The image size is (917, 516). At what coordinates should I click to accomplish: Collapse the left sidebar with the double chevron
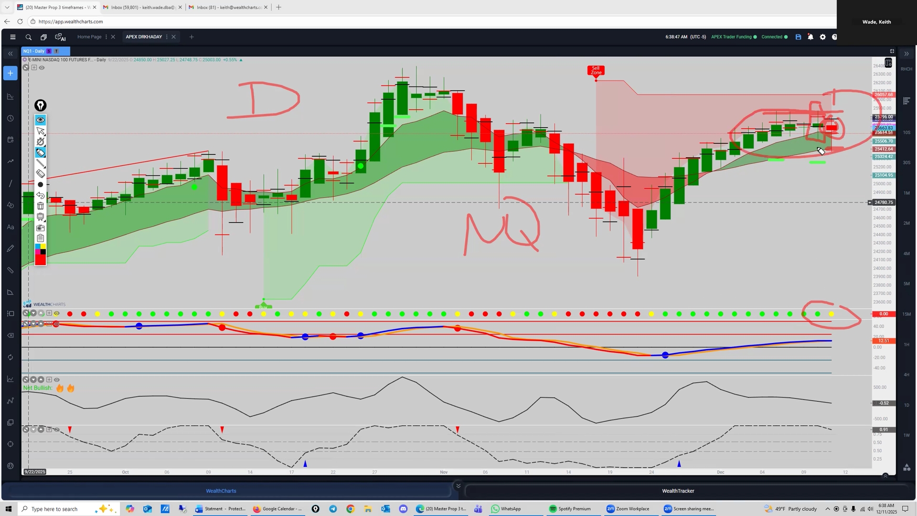pyautogui.click(x=10, y=54)
